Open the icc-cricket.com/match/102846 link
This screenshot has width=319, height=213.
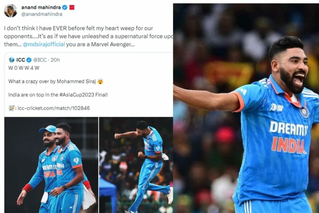pyautogui.click(x=54, y=108)
